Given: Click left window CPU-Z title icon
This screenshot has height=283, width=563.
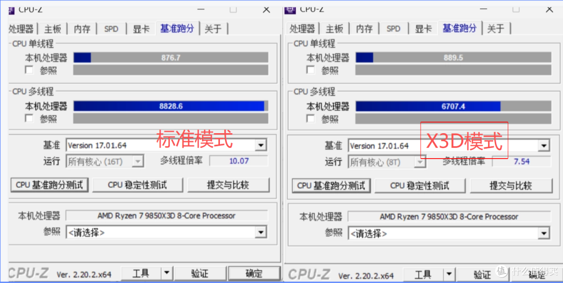Looking at the screenshot, I should click(x=11, y=9).
